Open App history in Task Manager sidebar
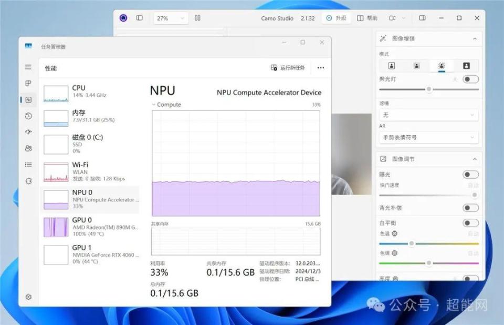 click(28, 116)
